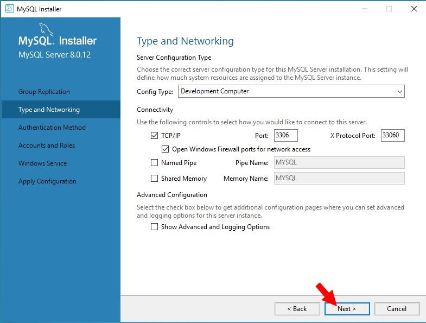Screen dimensions: 426x323
Task: Select Group Replication step in sidebar
Action: (61, 92)
